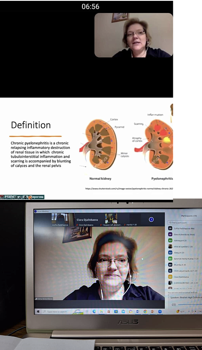Open the Chrome icon in the taskbar
The width and height of the screenshot is (202, 350).
[145, 312]
